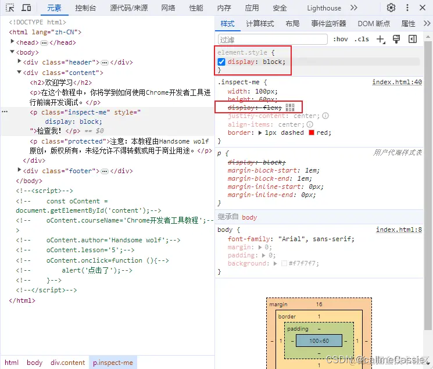433x369 pixels.
Task: Show more styles sidebar tabs chevron
Action: 427,23
